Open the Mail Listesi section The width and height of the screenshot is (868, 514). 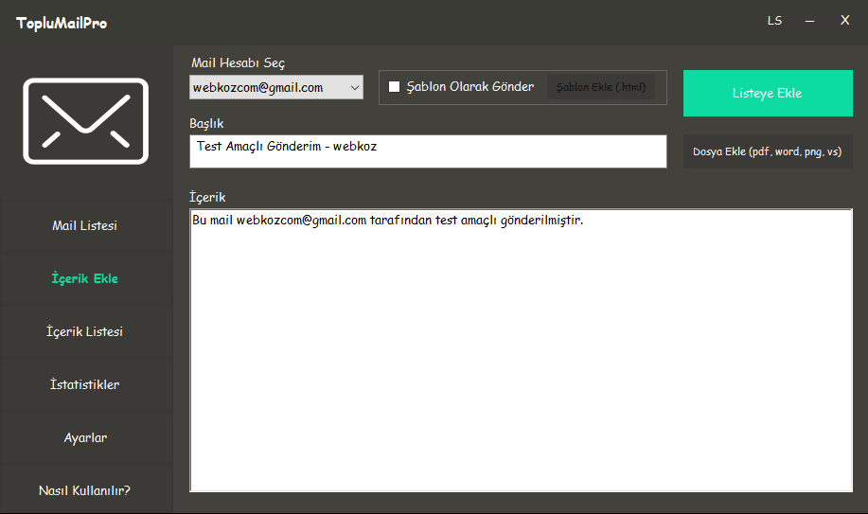[x=85, y=226]
